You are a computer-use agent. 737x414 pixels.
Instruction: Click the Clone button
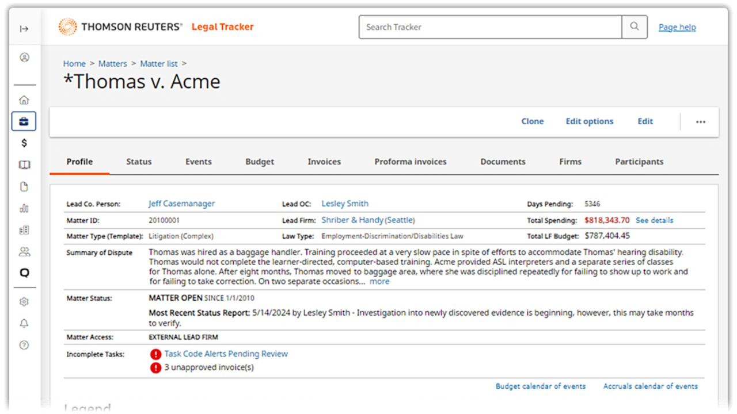pos(532,121)
